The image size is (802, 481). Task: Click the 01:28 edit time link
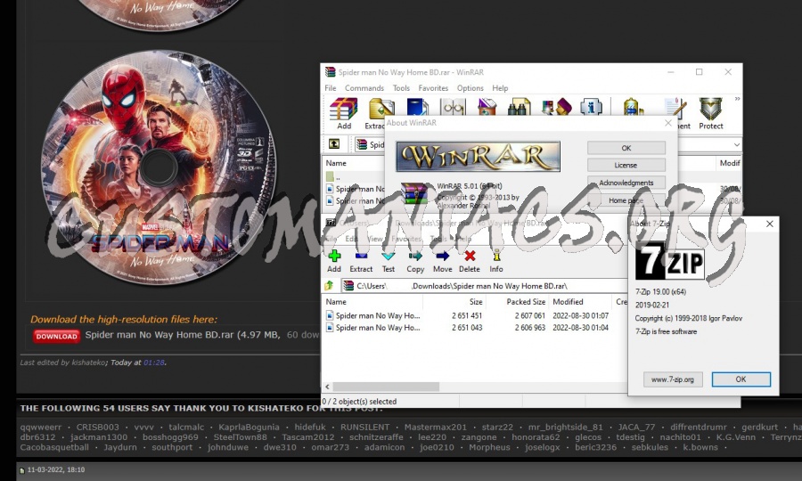[154, 363]
